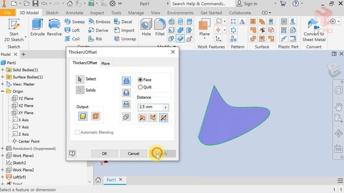Switch to the Sketch ribbon tab
The image size is (344, 193).
(x=52, y=13)
